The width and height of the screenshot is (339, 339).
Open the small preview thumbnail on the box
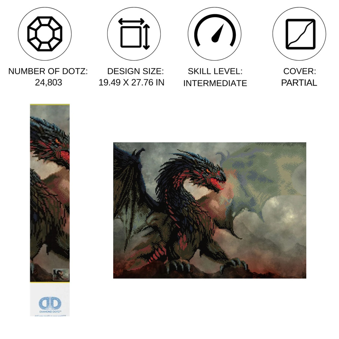(x=61, y=274)
